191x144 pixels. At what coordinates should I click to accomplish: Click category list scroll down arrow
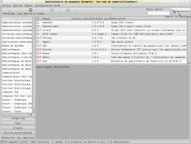34,112
